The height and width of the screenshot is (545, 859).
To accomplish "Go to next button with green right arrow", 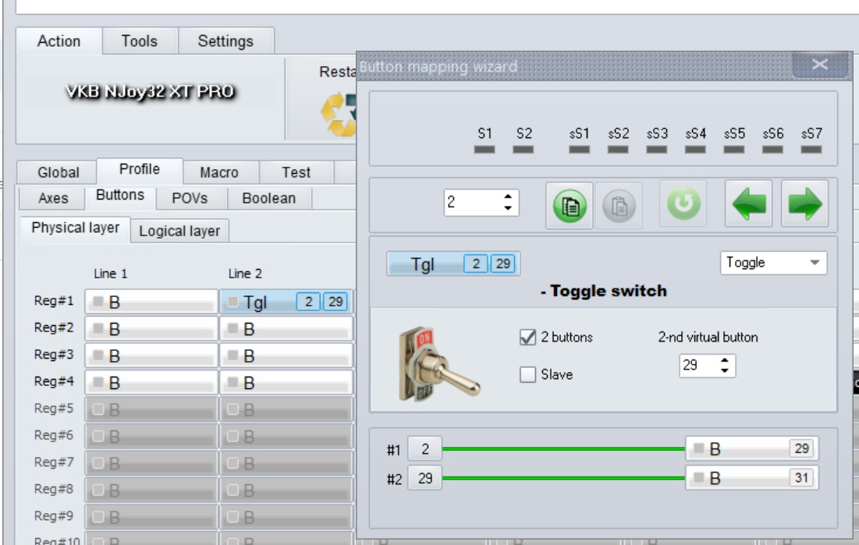I will [804, 203].
